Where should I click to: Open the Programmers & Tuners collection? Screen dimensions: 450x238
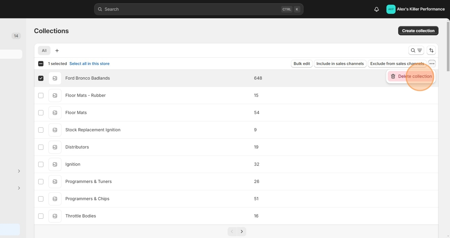[x=88, y=182]
